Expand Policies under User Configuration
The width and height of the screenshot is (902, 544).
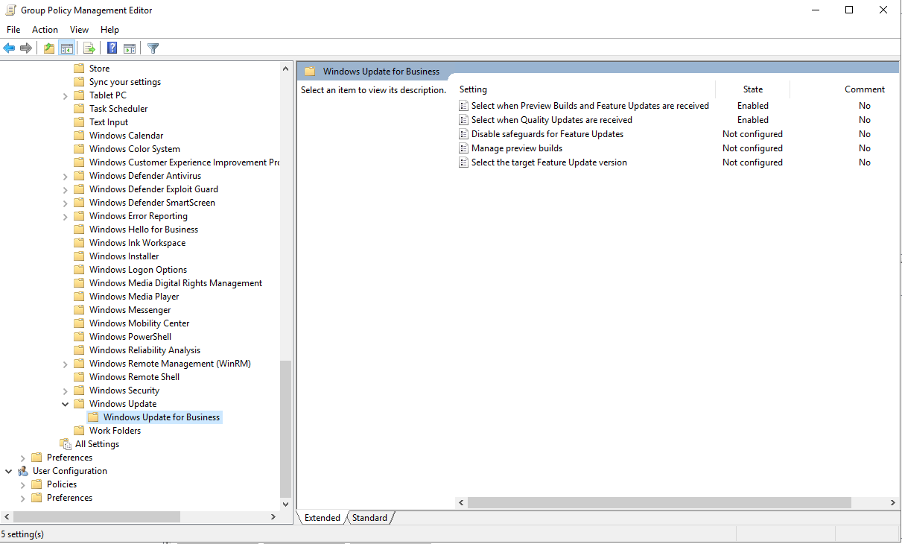(23, 484)
